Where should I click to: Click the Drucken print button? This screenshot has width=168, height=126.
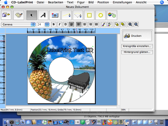click(137, 36)
